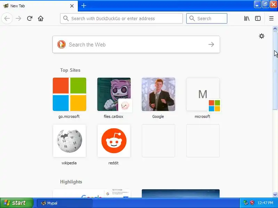Minimize the Mypal browser window
The width and height of the screenshot is (278, 208).
(x=257, y=5)
